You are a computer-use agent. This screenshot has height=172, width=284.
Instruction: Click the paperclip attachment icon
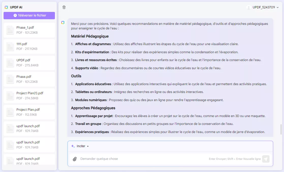click(x=75, y=159)
